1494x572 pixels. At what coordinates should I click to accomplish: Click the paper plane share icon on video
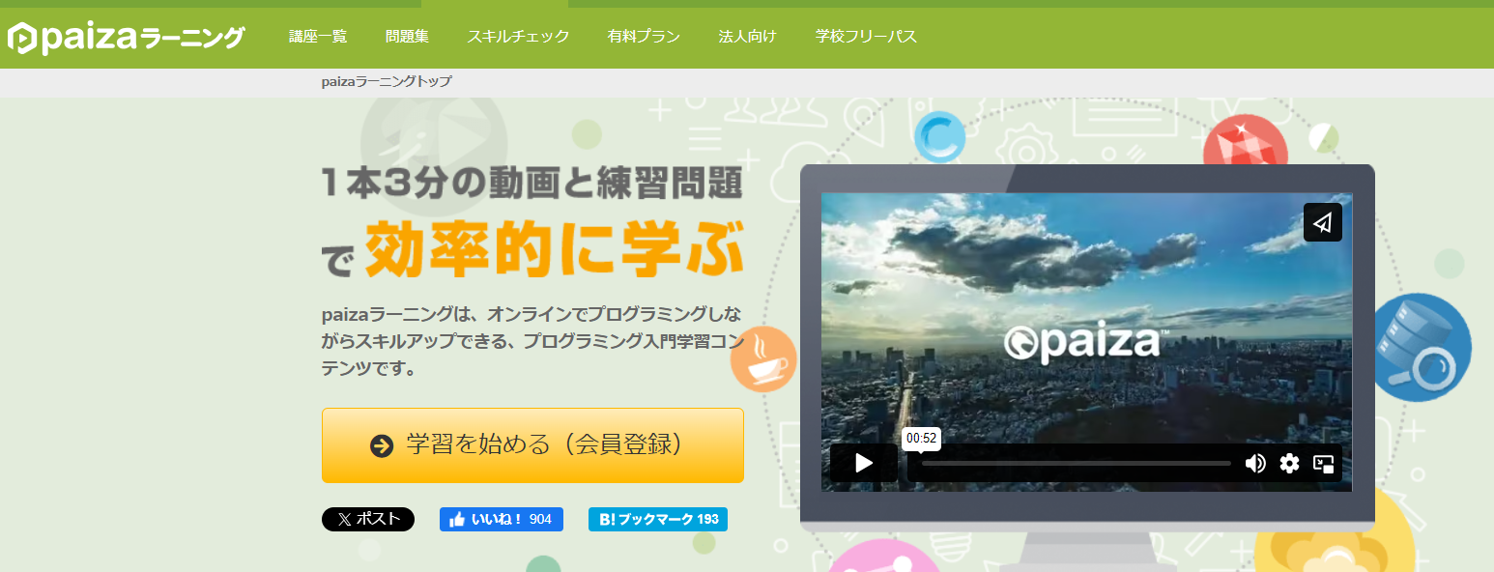1322,222
